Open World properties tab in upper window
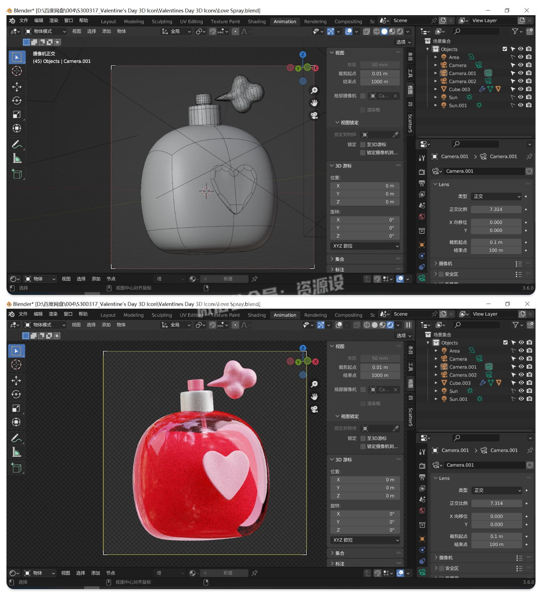The image size is (542, 592). tap(422, 217)
